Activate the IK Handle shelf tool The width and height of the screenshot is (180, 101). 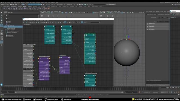9,8
